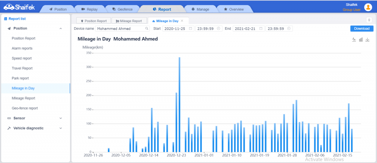377x163 pixels.
Task: Click the end time clock icon
Action: [289, 28]
